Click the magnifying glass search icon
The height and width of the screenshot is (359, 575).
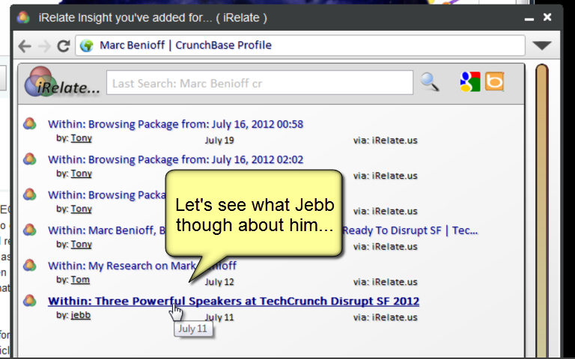pyautogui.click(x=430, y=82)
